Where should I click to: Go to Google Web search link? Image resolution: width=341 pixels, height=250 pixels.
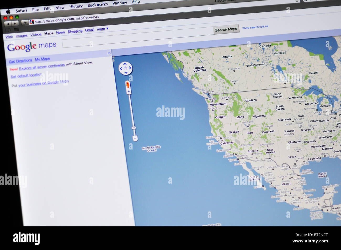point(9,37)
